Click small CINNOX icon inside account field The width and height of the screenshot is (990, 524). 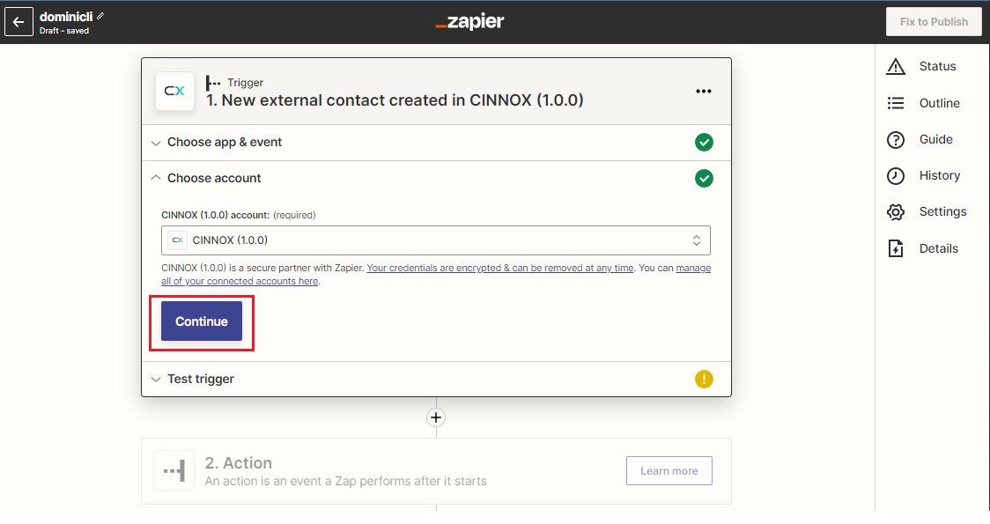(x=177, y=240)
